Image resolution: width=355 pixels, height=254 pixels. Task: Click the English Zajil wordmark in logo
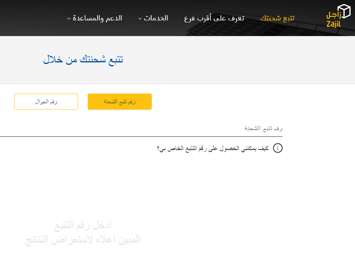[333, 25]
